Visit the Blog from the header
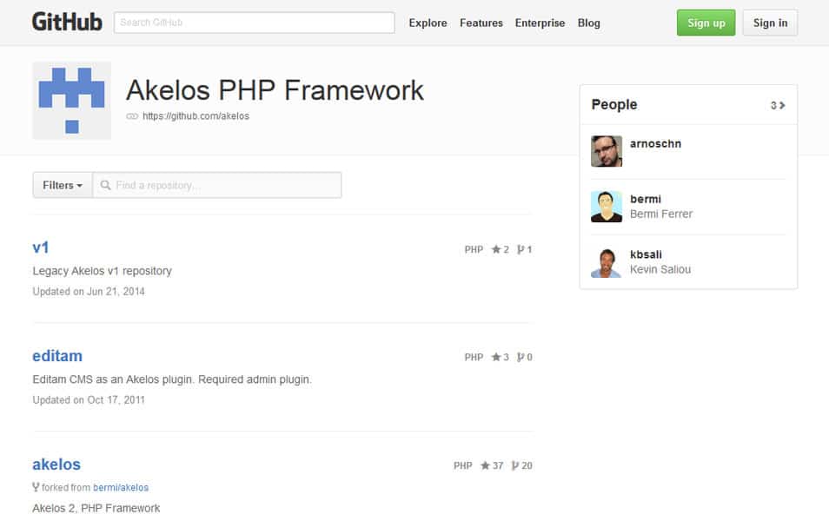829x521 pixels. click(588, 23)
